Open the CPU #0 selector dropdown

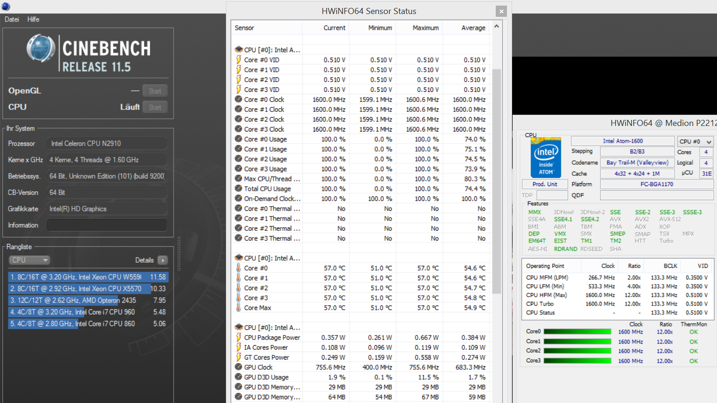tap(696, 141)
